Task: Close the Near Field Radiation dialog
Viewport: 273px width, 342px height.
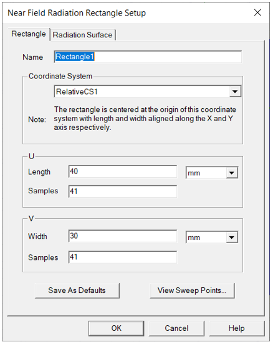Action: (x=257, y=12)
